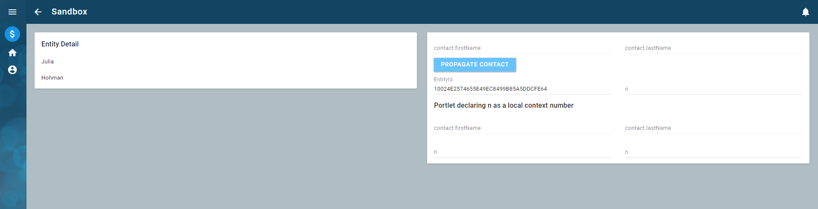818x209 pixels.
Task: Open the user account sidebar icon
Action: 12,70
